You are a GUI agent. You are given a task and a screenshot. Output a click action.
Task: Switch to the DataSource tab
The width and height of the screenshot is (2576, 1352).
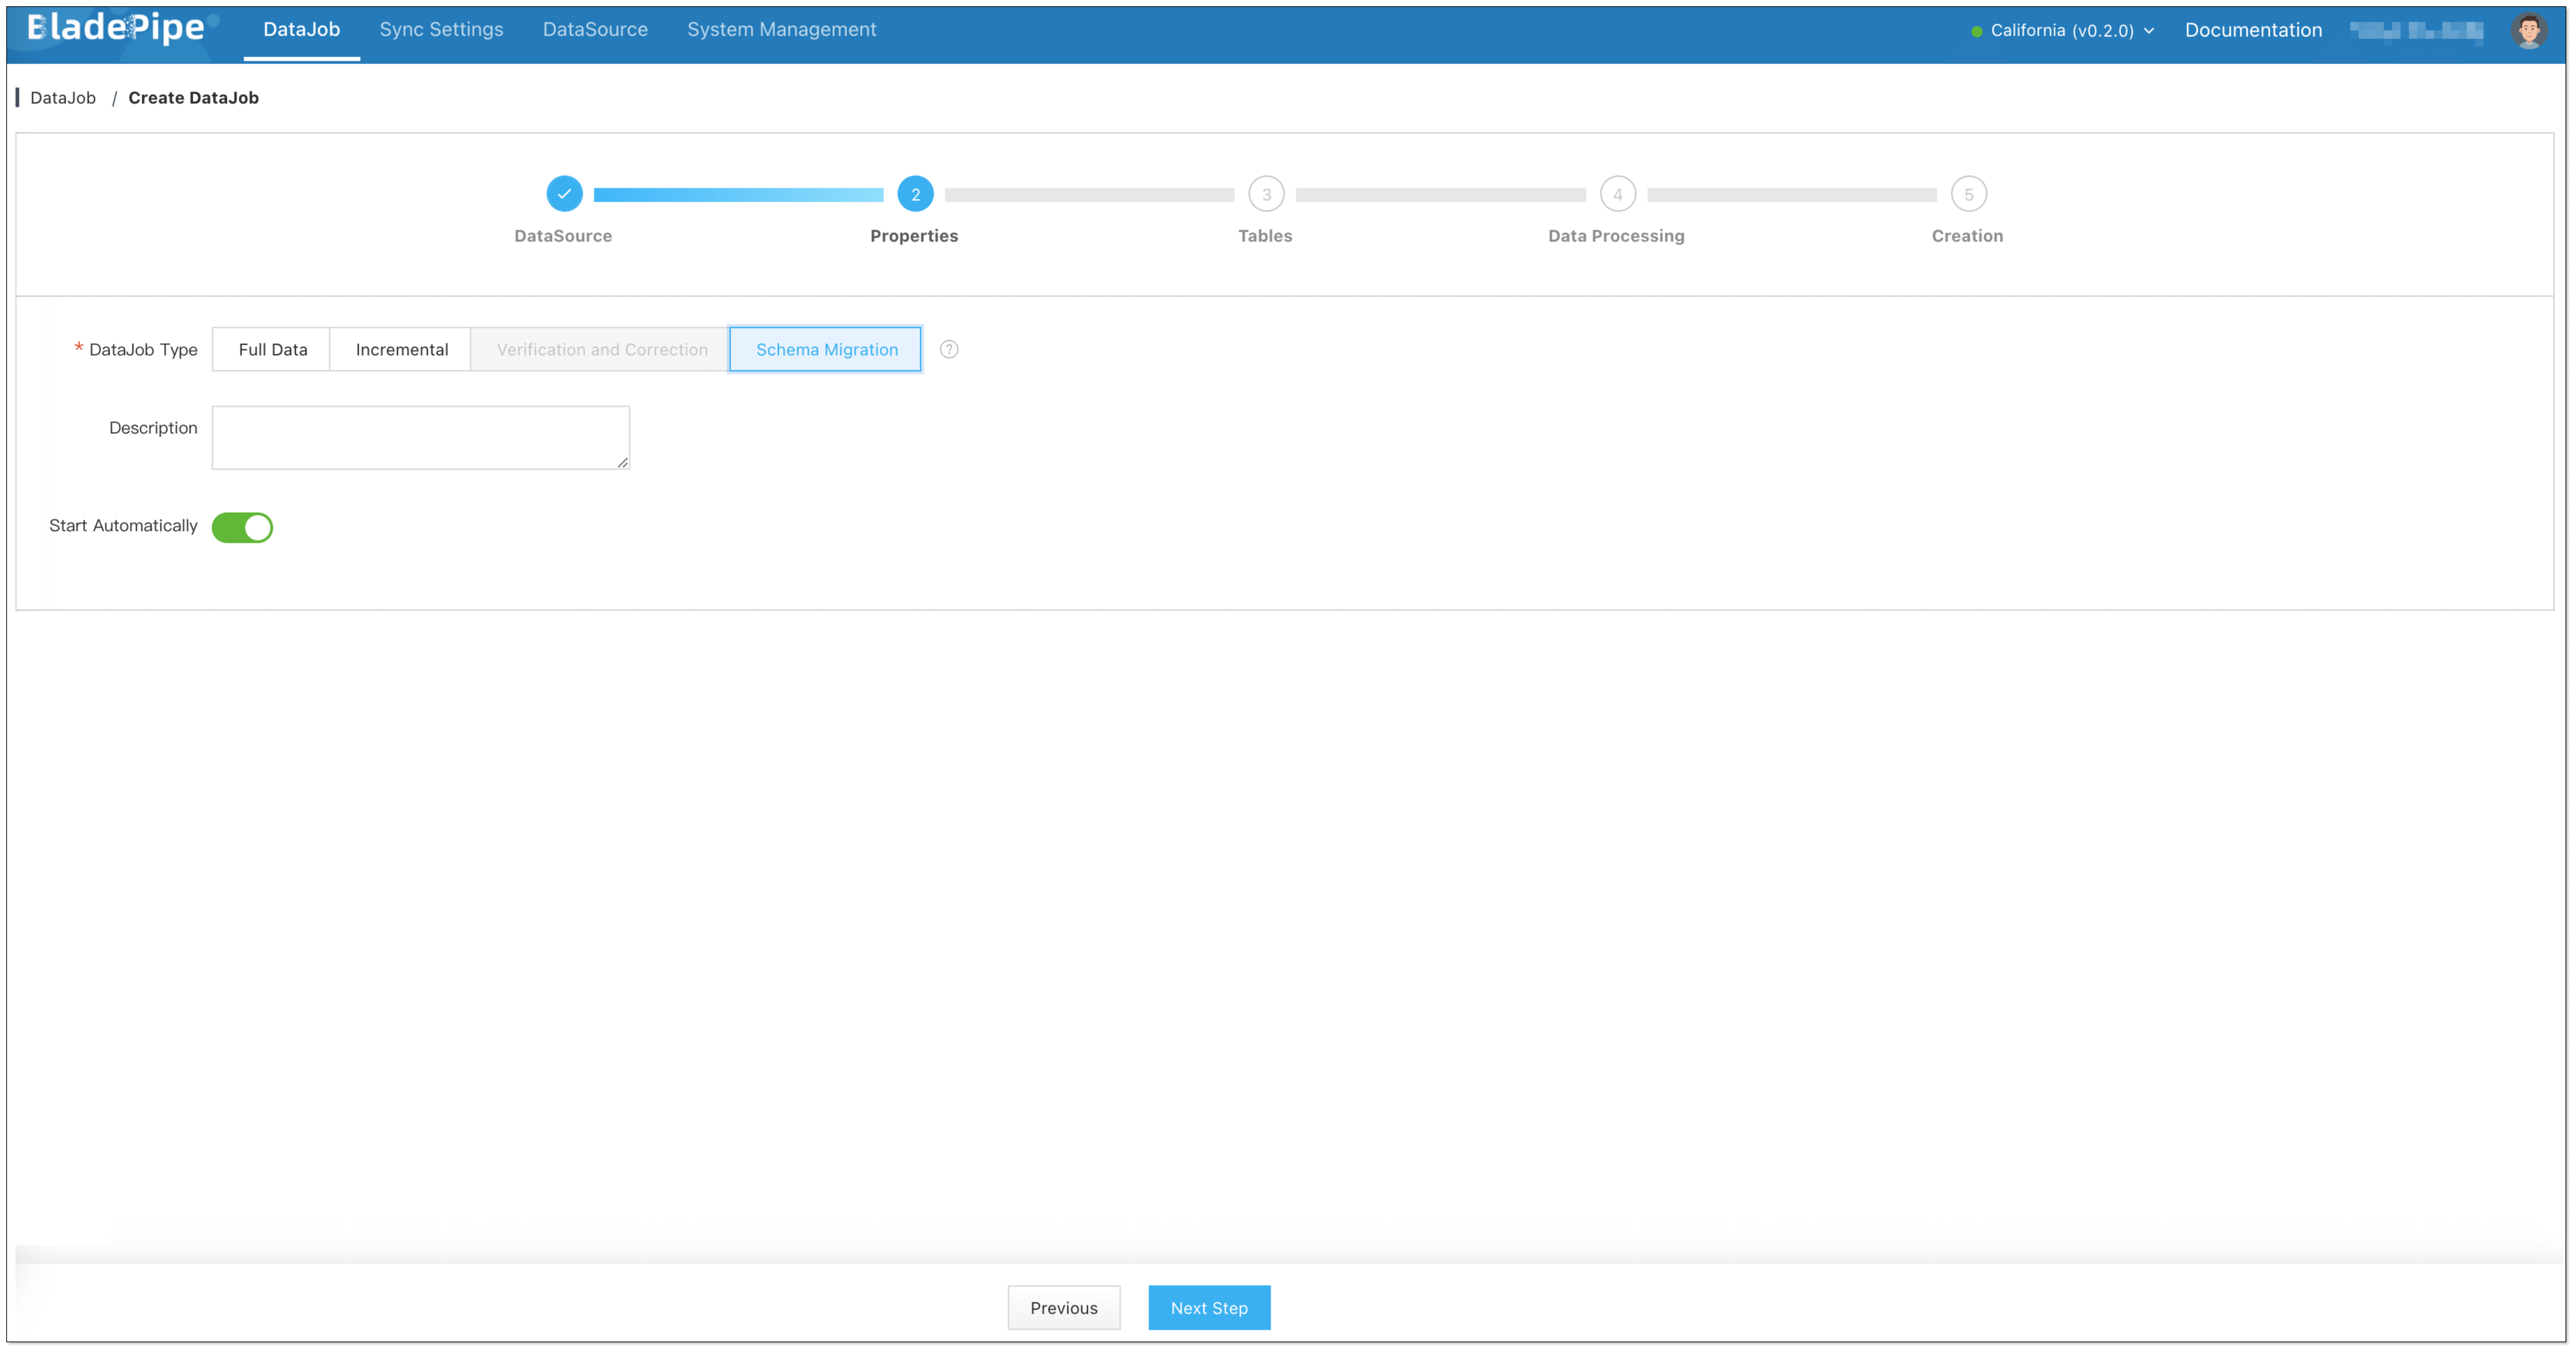(595, 29)
